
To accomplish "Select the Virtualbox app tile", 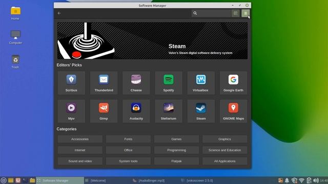I will click(x=201, y=83).
